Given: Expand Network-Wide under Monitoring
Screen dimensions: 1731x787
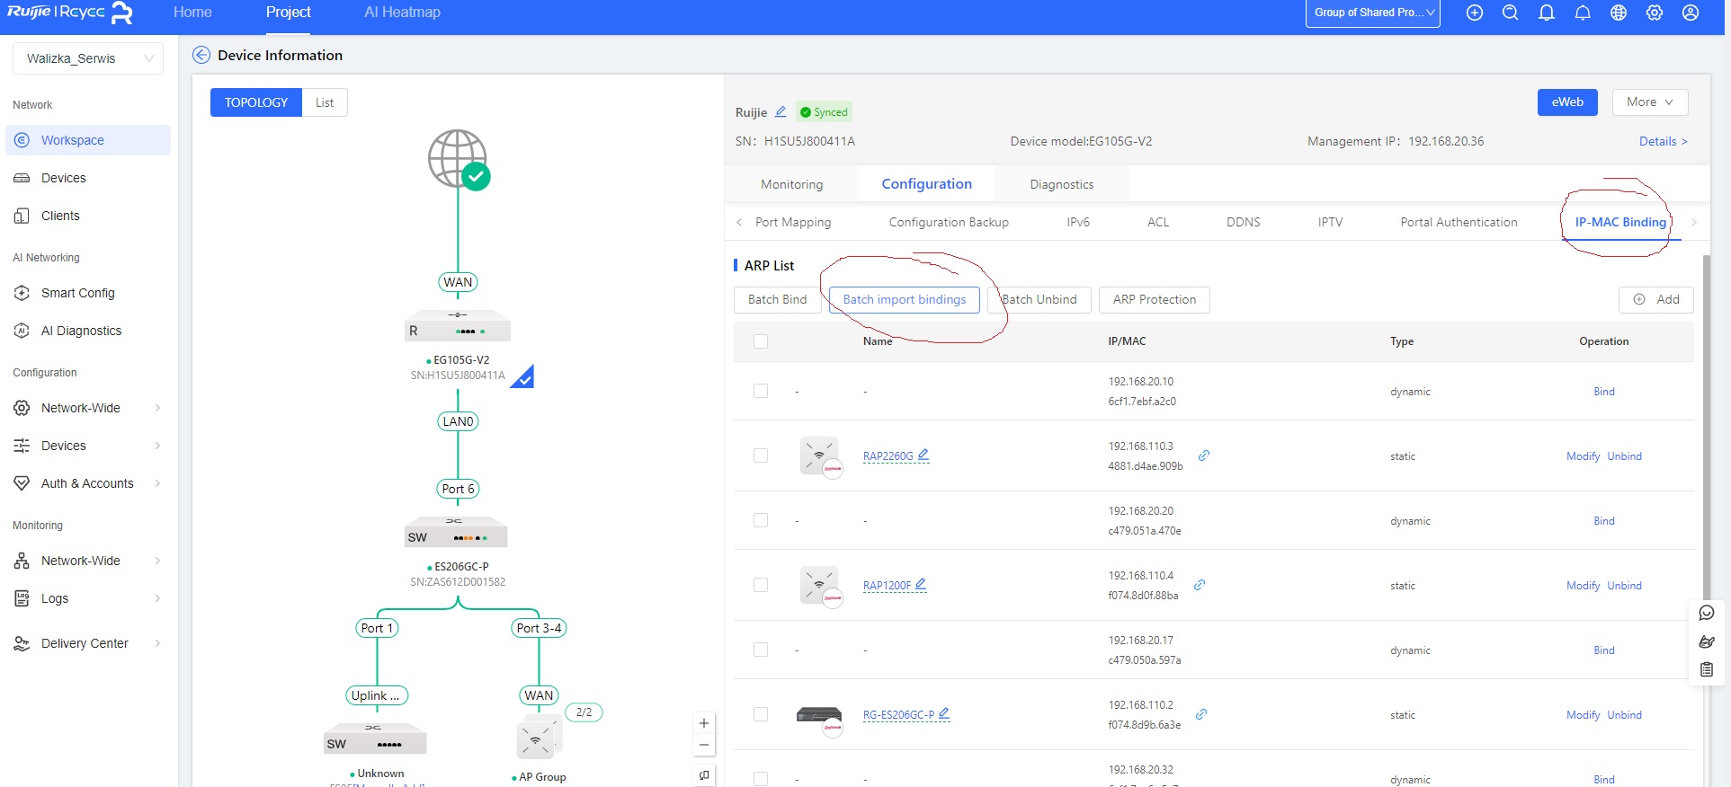Looking at the screenshot, I should 88,561.
